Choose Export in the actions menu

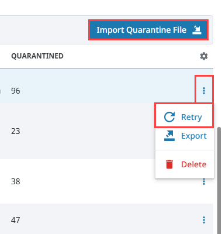pyautogui.click(x=185, y=136)
